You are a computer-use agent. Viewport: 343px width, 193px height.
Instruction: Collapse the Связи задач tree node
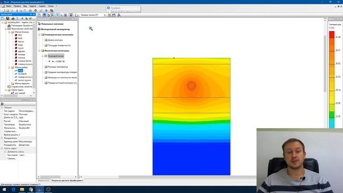6,90
